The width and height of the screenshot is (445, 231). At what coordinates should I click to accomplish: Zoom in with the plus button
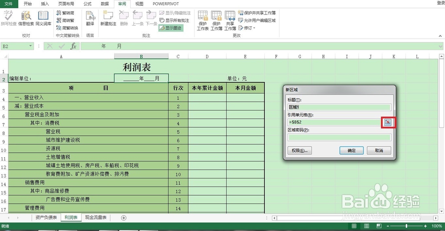425,226
